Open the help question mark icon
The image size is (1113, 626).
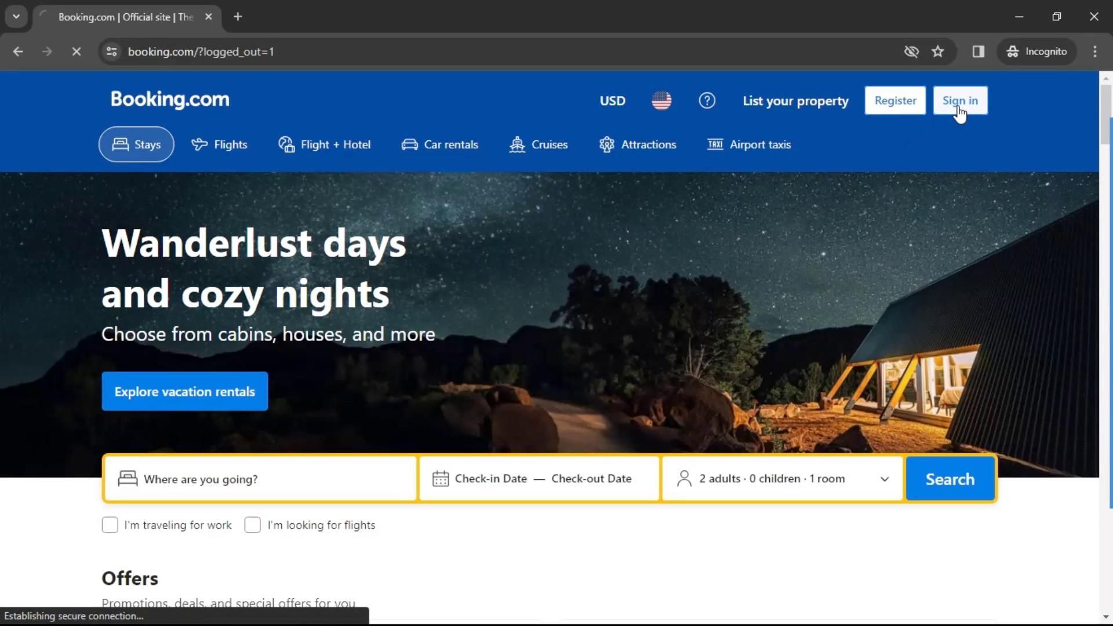[x=707, y=101]
